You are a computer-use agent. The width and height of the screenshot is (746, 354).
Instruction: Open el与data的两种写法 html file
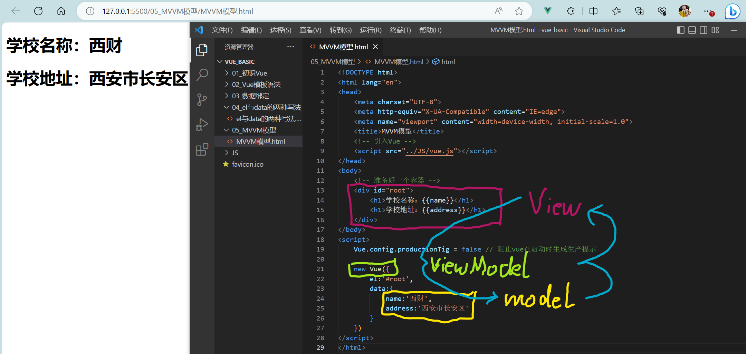click(268, 119)
